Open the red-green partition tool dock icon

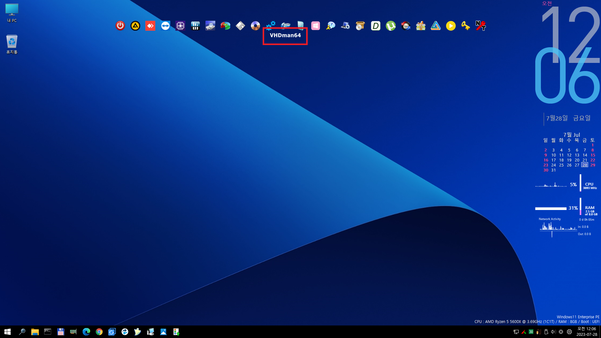(x=225, y=26)
